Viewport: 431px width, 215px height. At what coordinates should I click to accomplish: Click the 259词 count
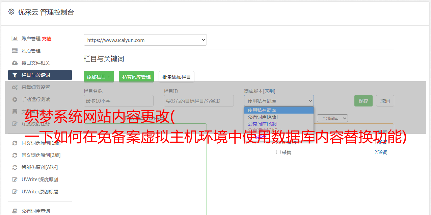tap(381, 152)
